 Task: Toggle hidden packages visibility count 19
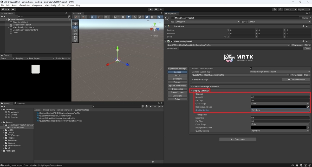click(160, 106)
